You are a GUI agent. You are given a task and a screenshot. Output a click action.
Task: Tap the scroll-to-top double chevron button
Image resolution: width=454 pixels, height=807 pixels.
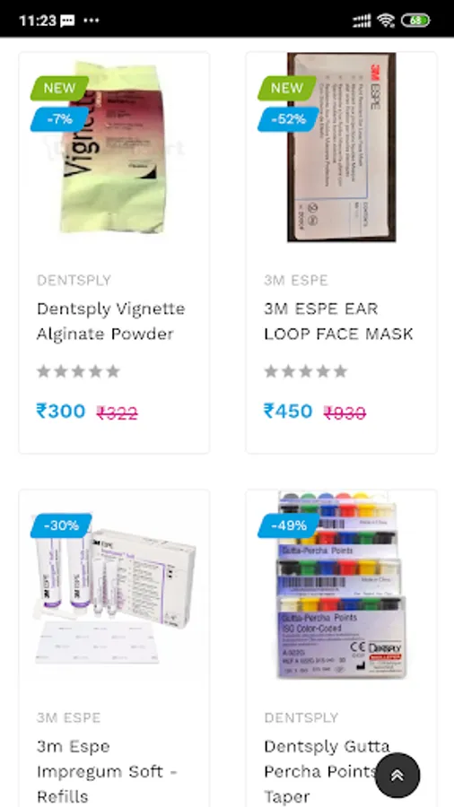tap(397, 775)
